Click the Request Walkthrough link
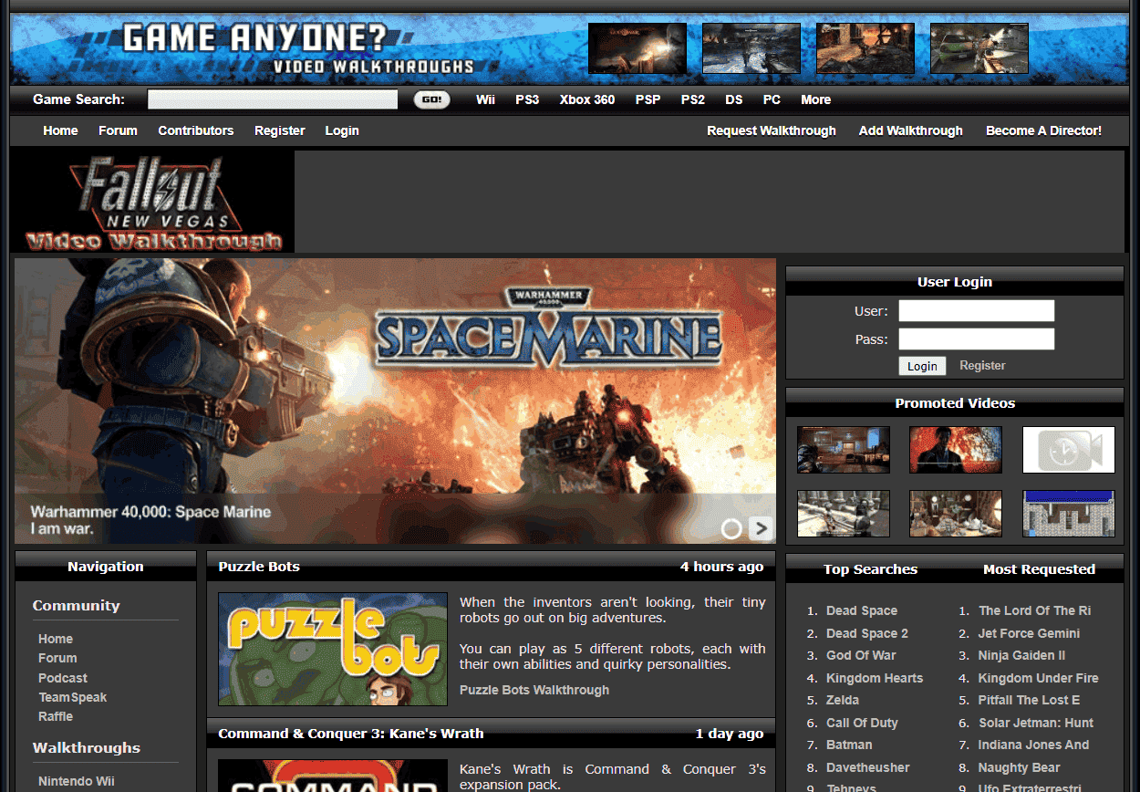The image size is (1140, 792). (771, 130)
